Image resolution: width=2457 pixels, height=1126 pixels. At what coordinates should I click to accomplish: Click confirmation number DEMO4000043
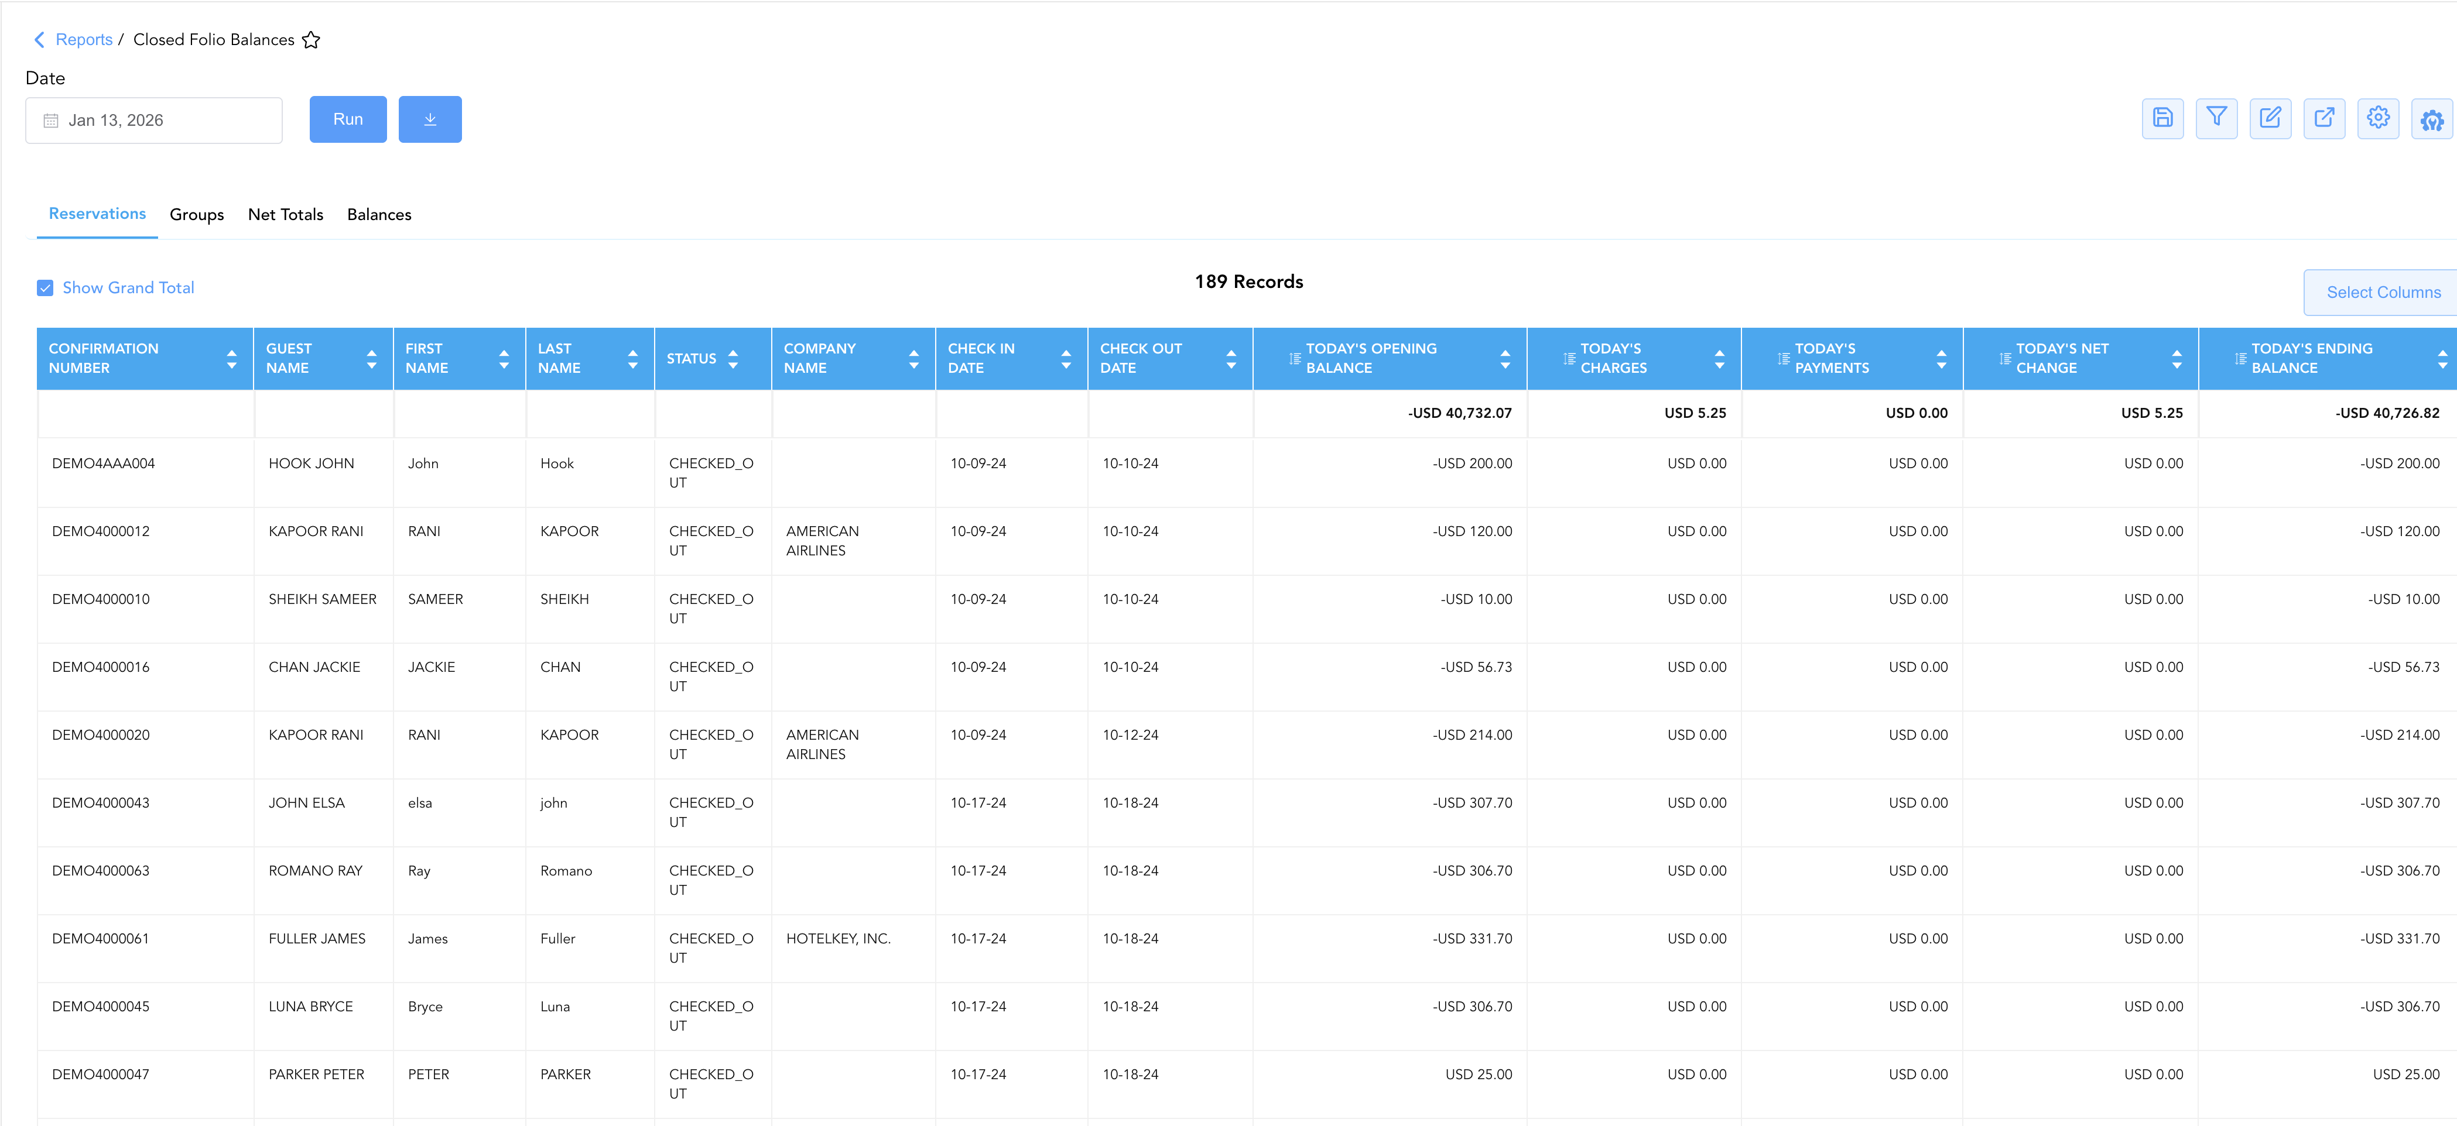coord(100,803)
